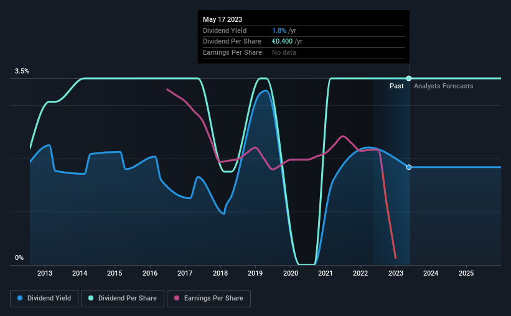
Task: Select the 2025 x-axis label
Action: 466,273
